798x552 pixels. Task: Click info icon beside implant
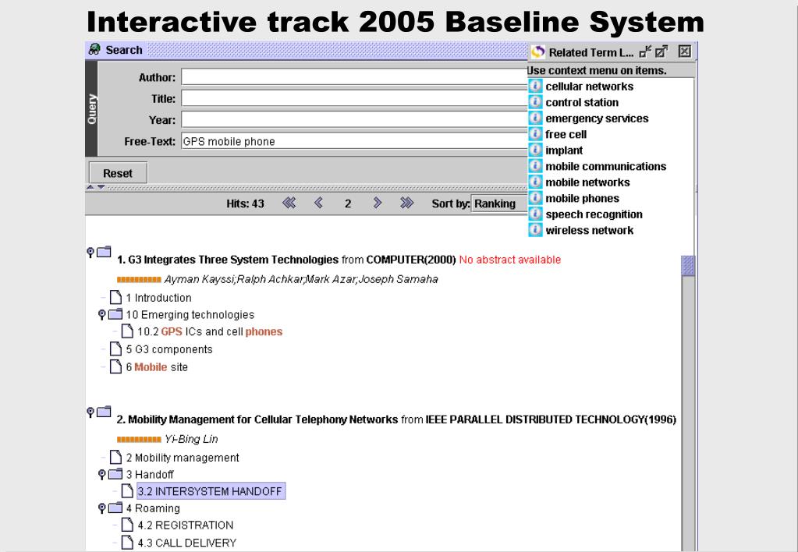click(x=535, y=150)
